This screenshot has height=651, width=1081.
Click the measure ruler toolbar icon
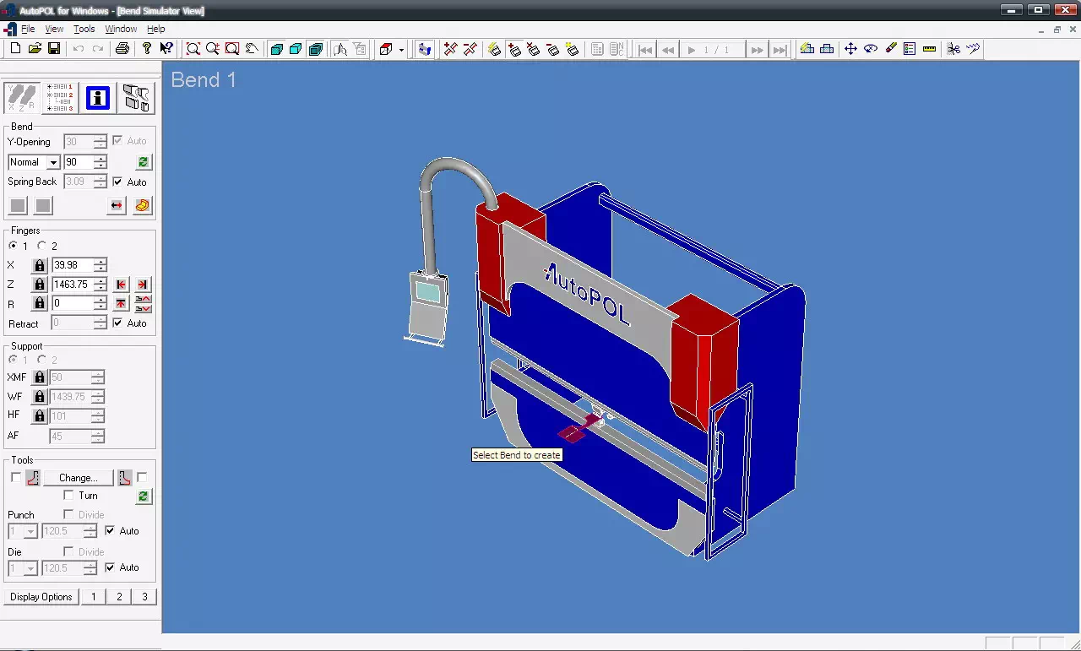pyautogui.click(x=930, y=49)
